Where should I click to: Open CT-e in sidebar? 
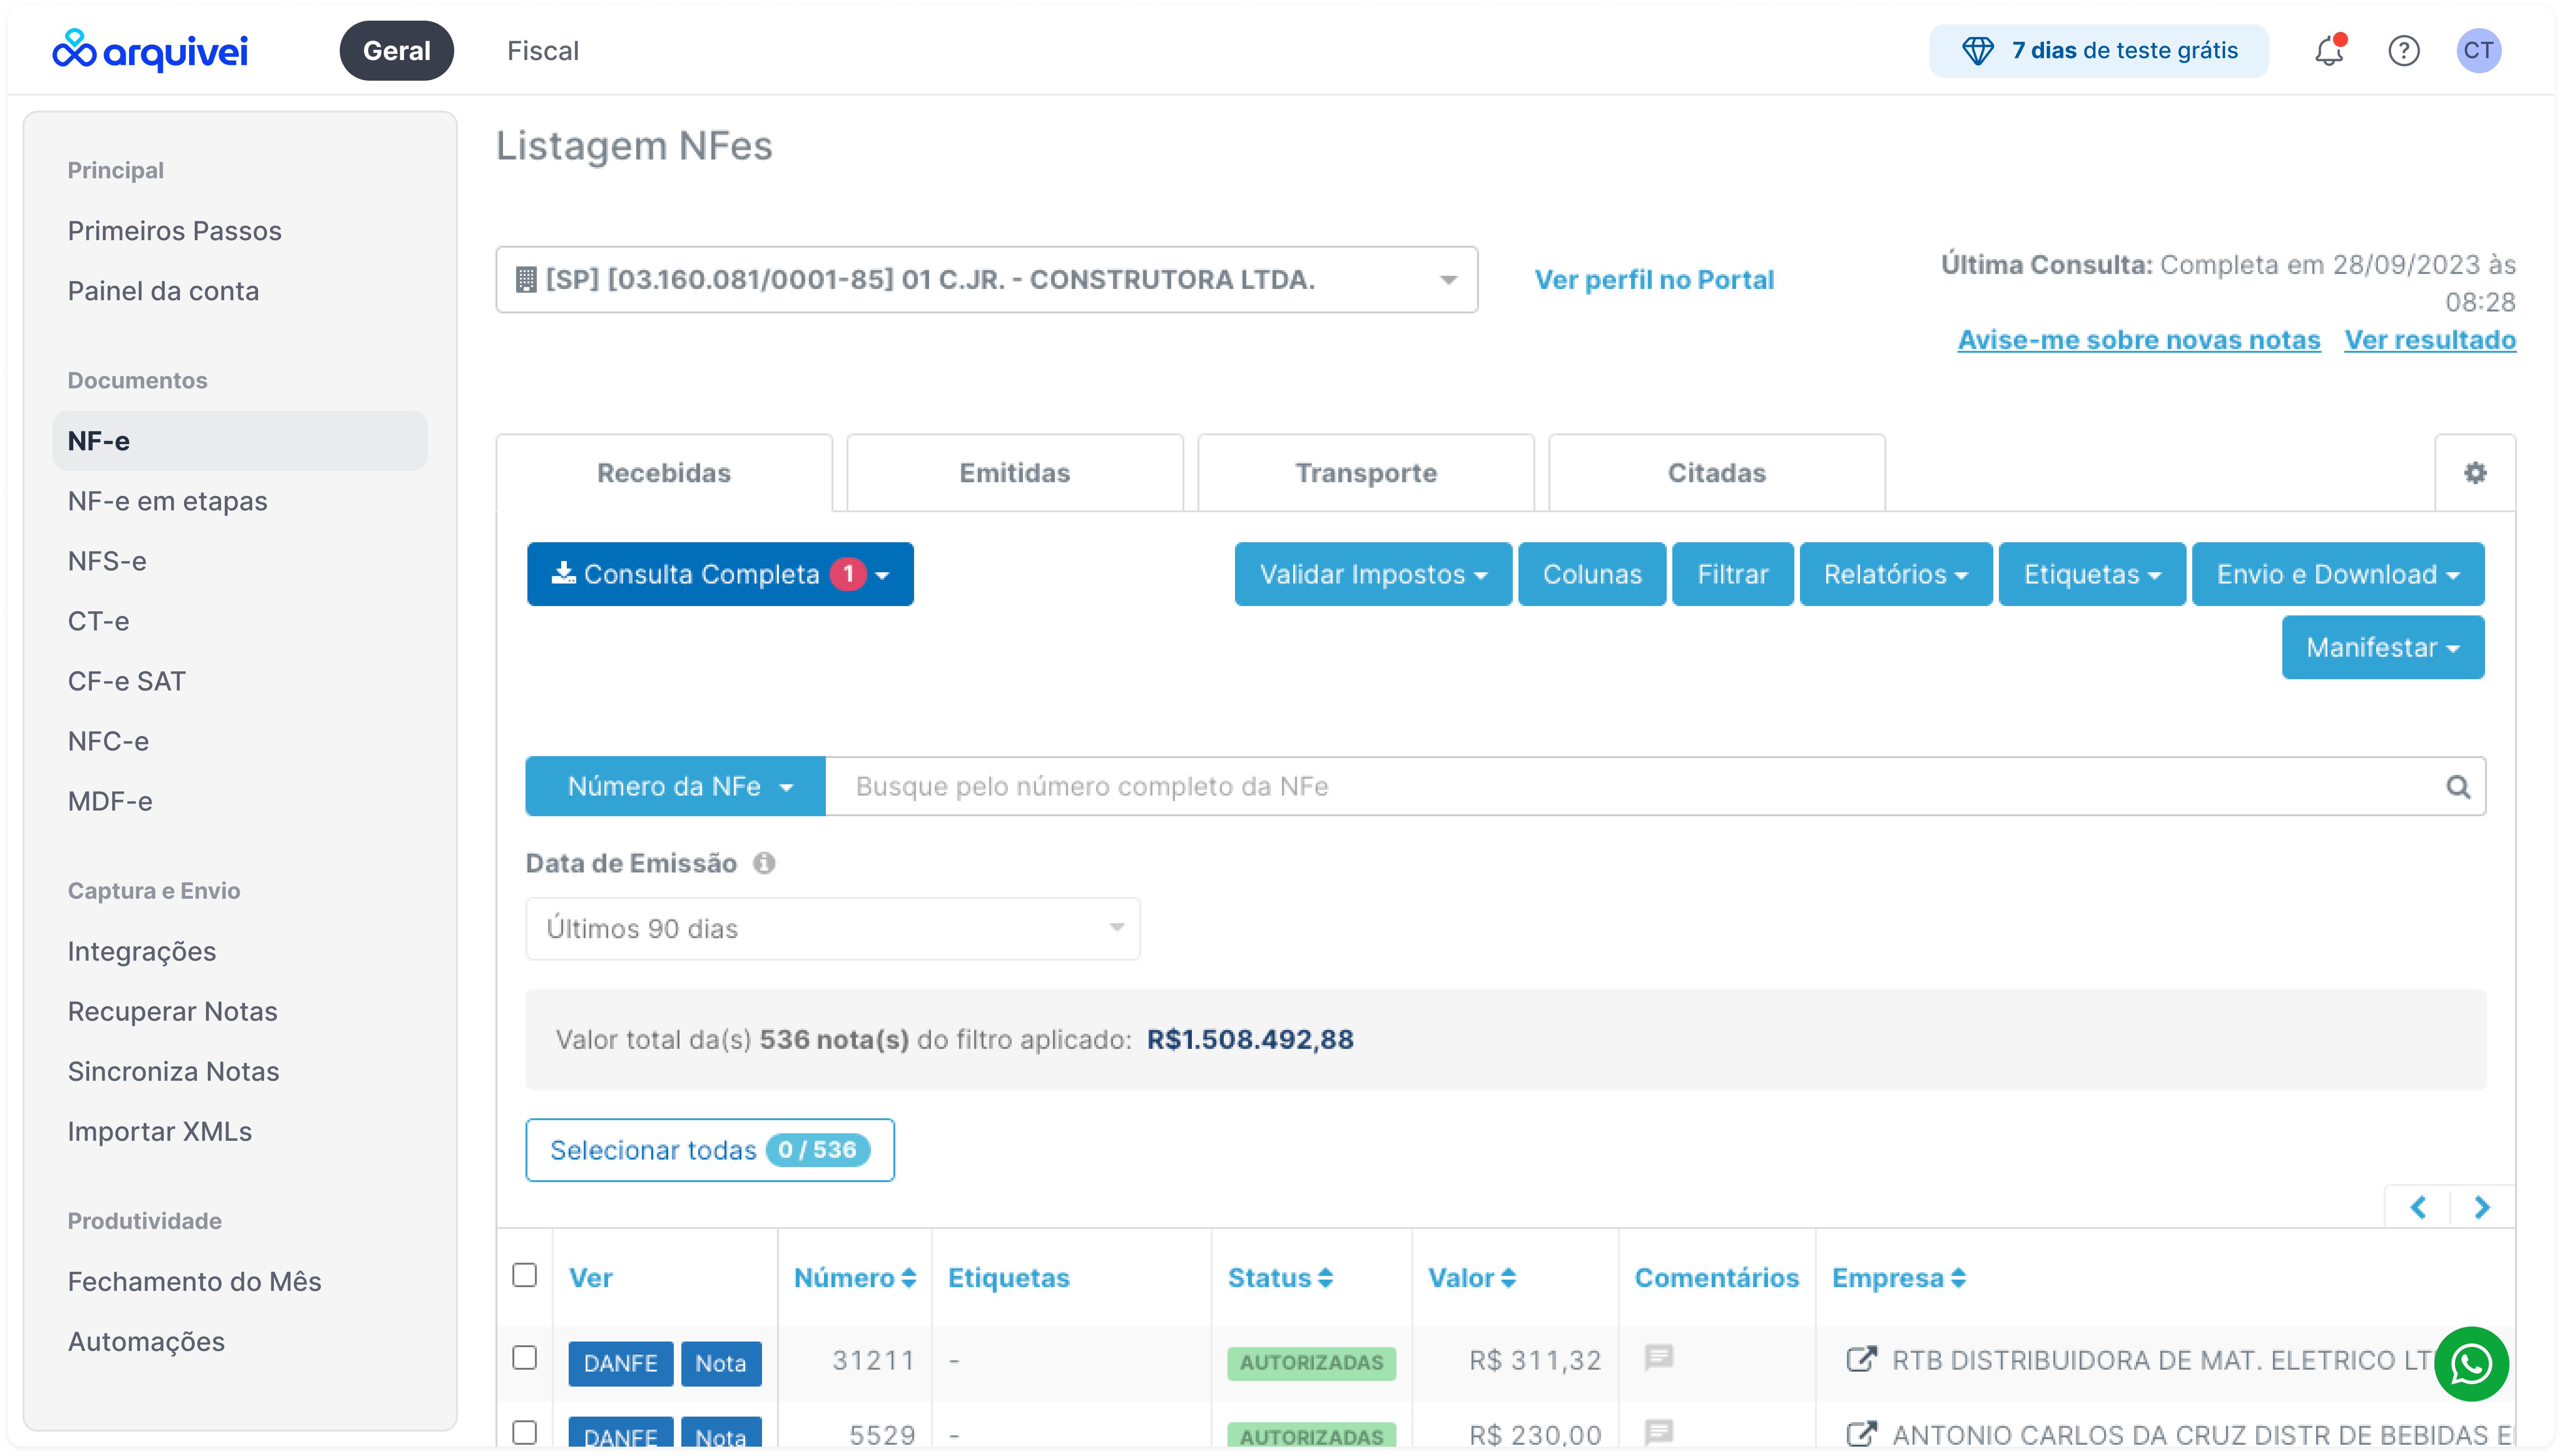(x=98, y=620)
